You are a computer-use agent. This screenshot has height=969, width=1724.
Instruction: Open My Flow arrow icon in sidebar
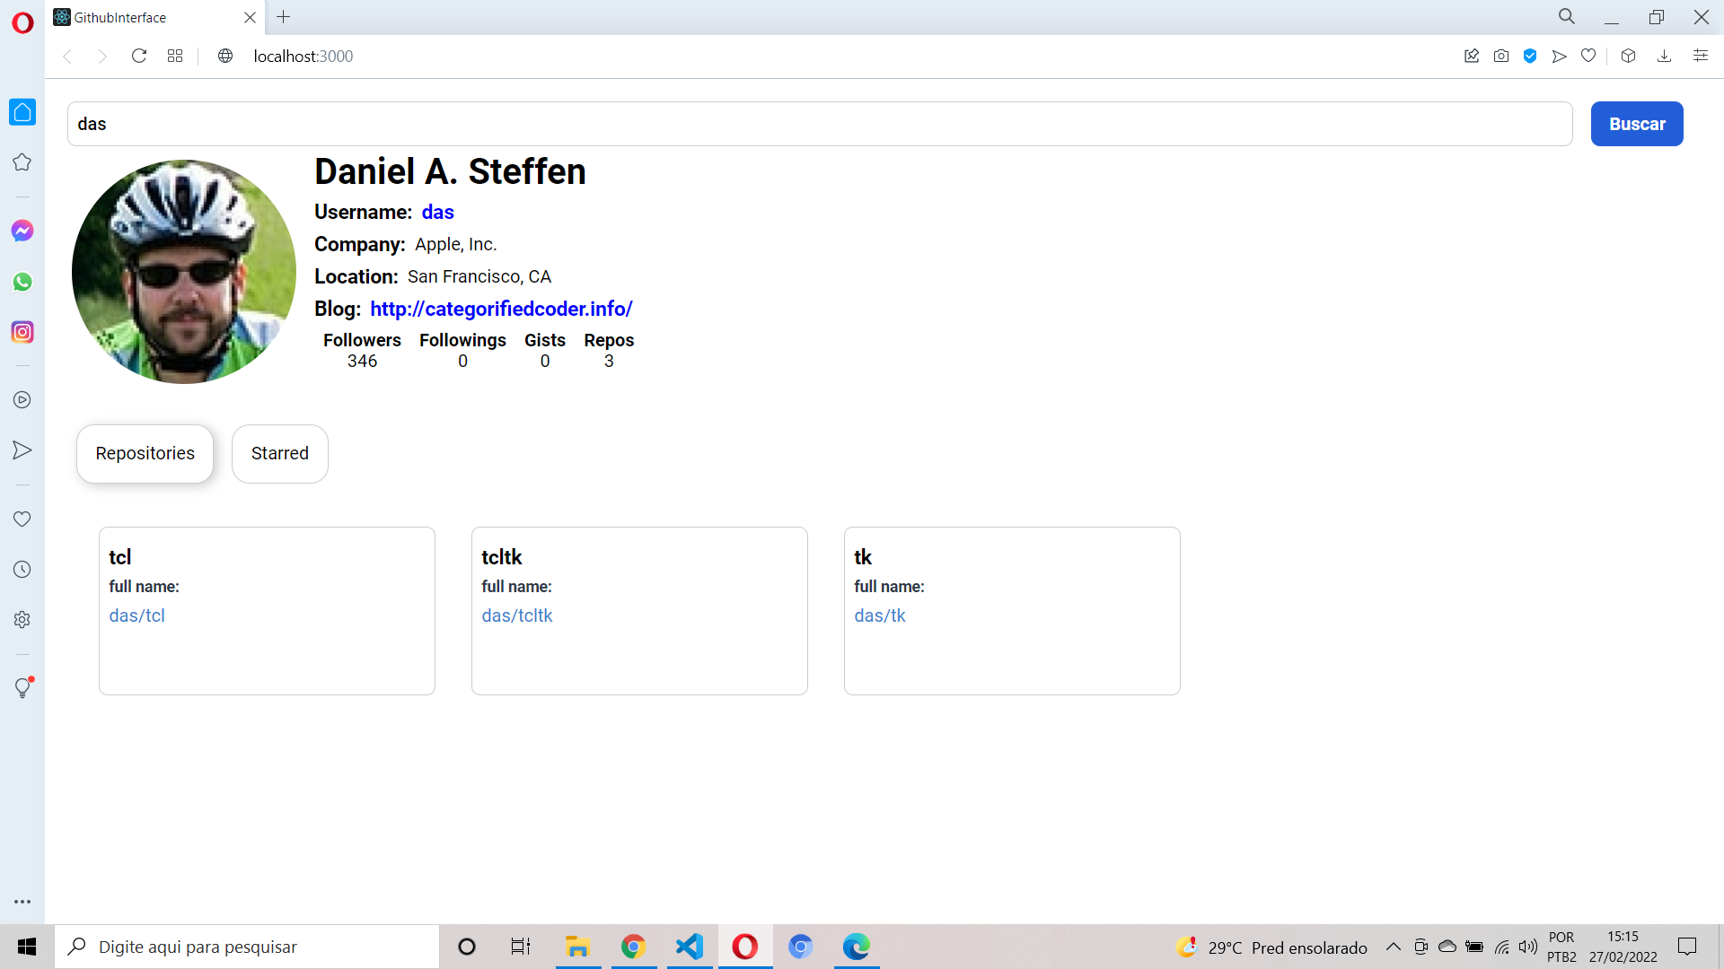(x=22, y=450)
